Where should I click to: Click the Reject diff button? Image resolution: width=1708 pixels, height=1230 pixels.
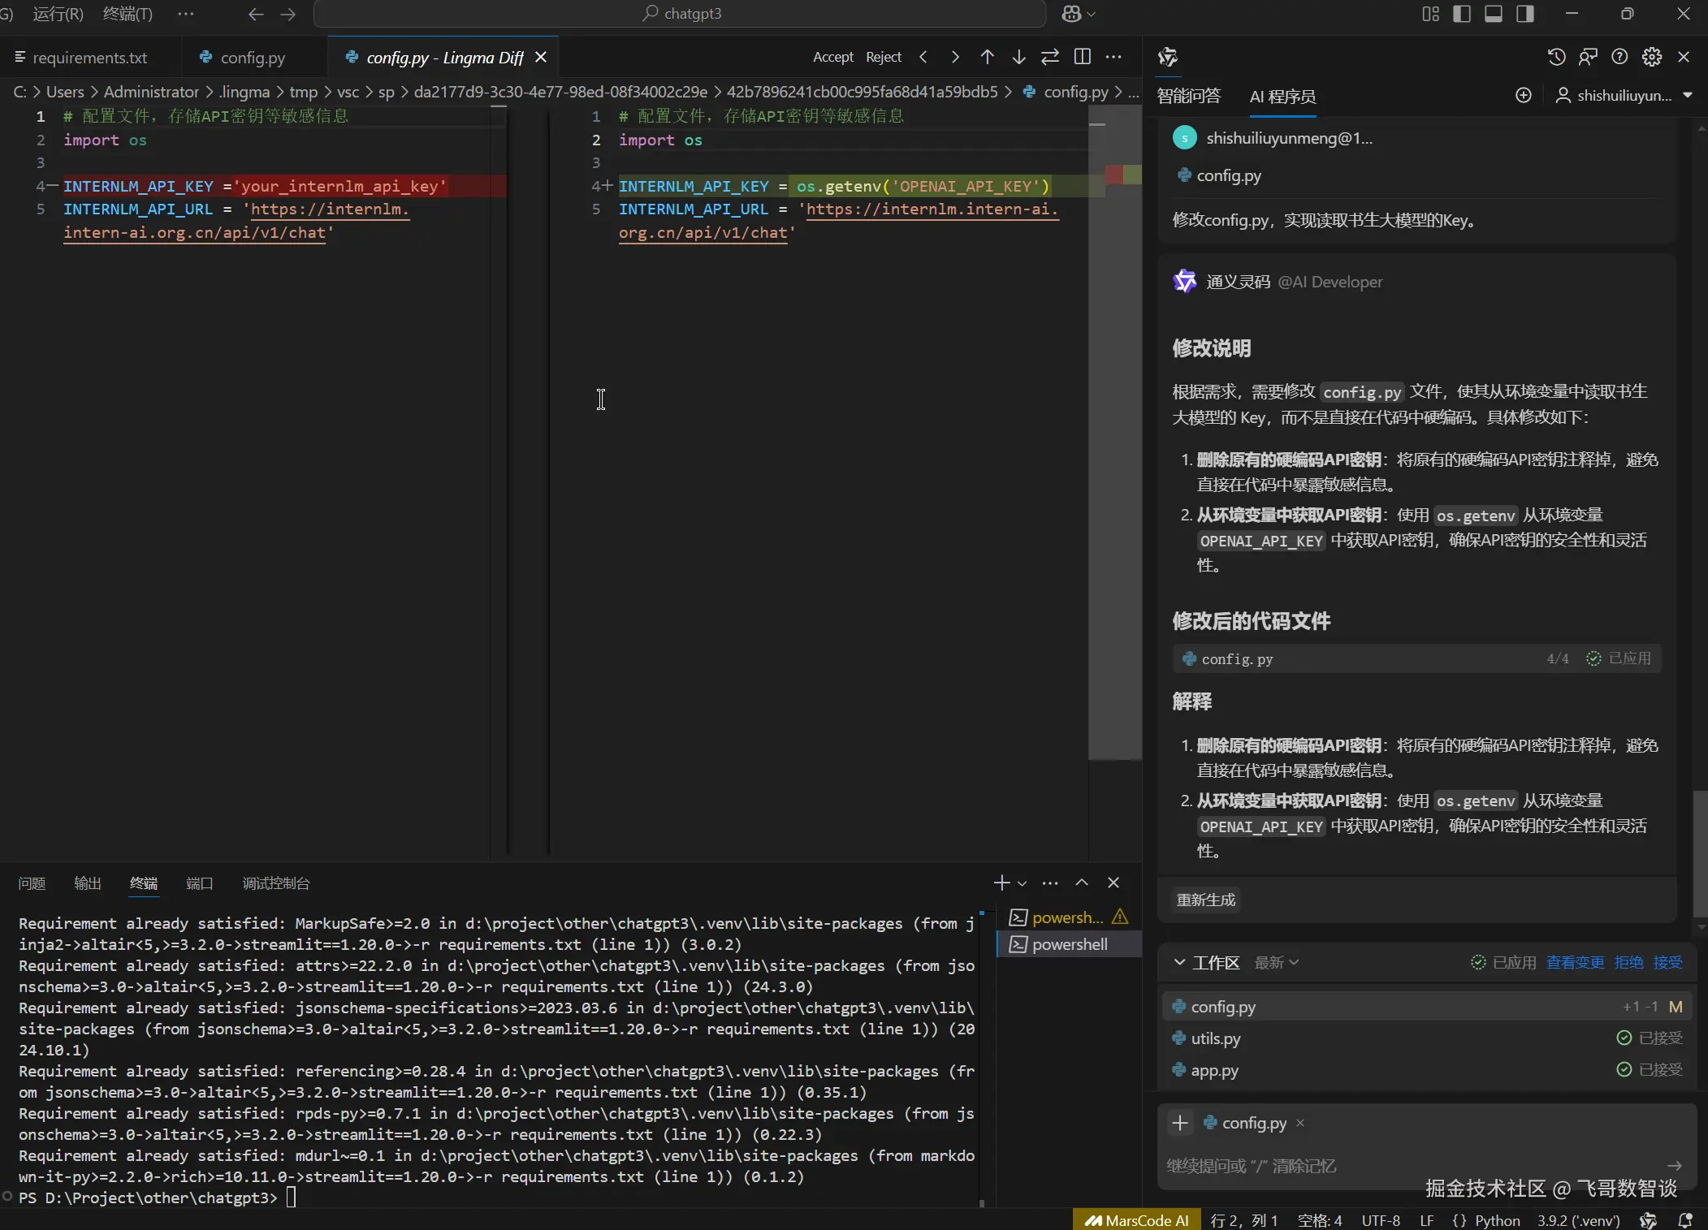(883, 57)
